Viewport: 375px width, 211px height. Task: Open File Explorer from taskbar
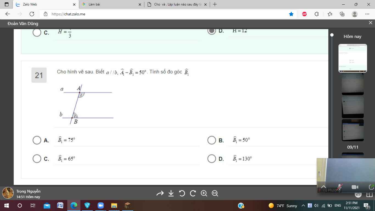point(114,206)
